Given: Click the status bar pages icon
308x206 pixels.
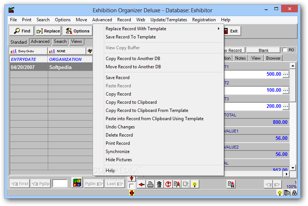Looking at the screenshot, I should click(287, 193).
